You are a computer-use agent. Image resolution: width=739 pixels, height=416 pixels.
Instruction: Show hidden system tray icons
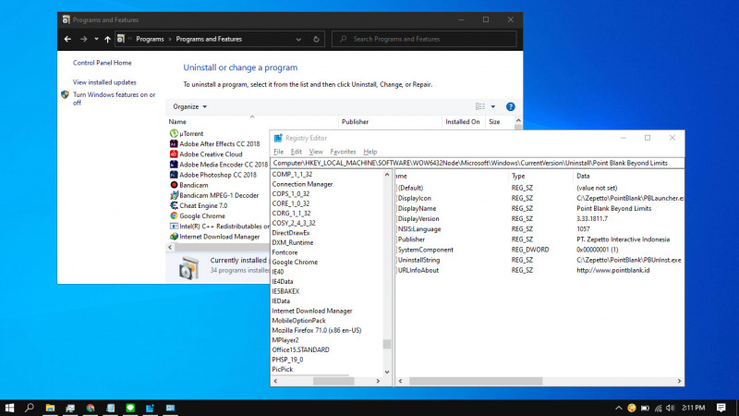[x=618, y=408]
